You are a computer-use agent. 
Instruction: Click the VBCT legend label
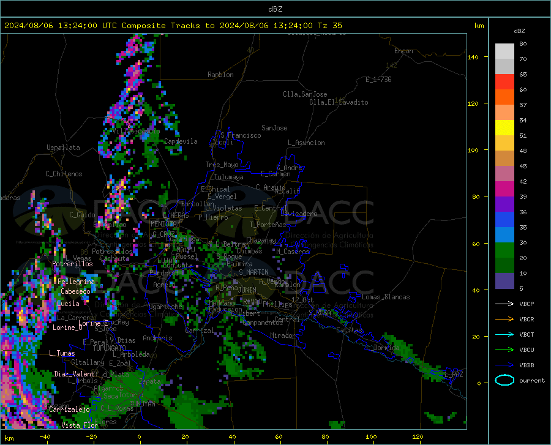click(x=527, y=334)
